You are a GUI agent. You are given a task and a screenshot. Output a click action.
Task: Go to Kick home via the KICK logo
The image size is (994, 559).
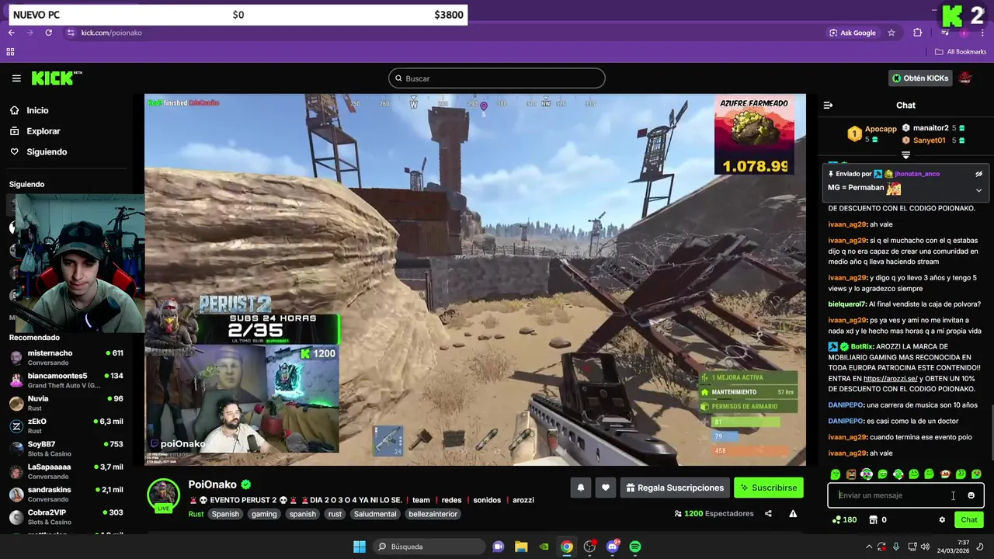click(x=57, y=78)
